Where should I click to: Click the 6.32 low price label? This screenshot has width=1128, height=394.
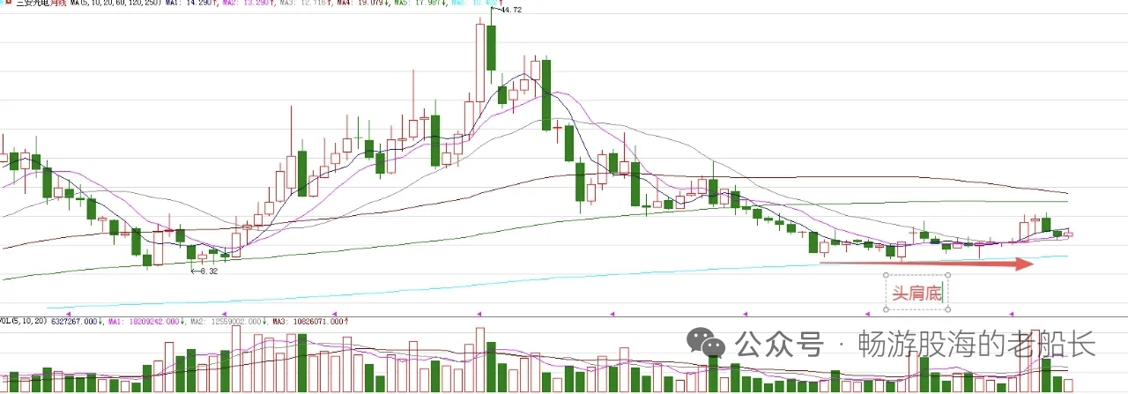208,271
